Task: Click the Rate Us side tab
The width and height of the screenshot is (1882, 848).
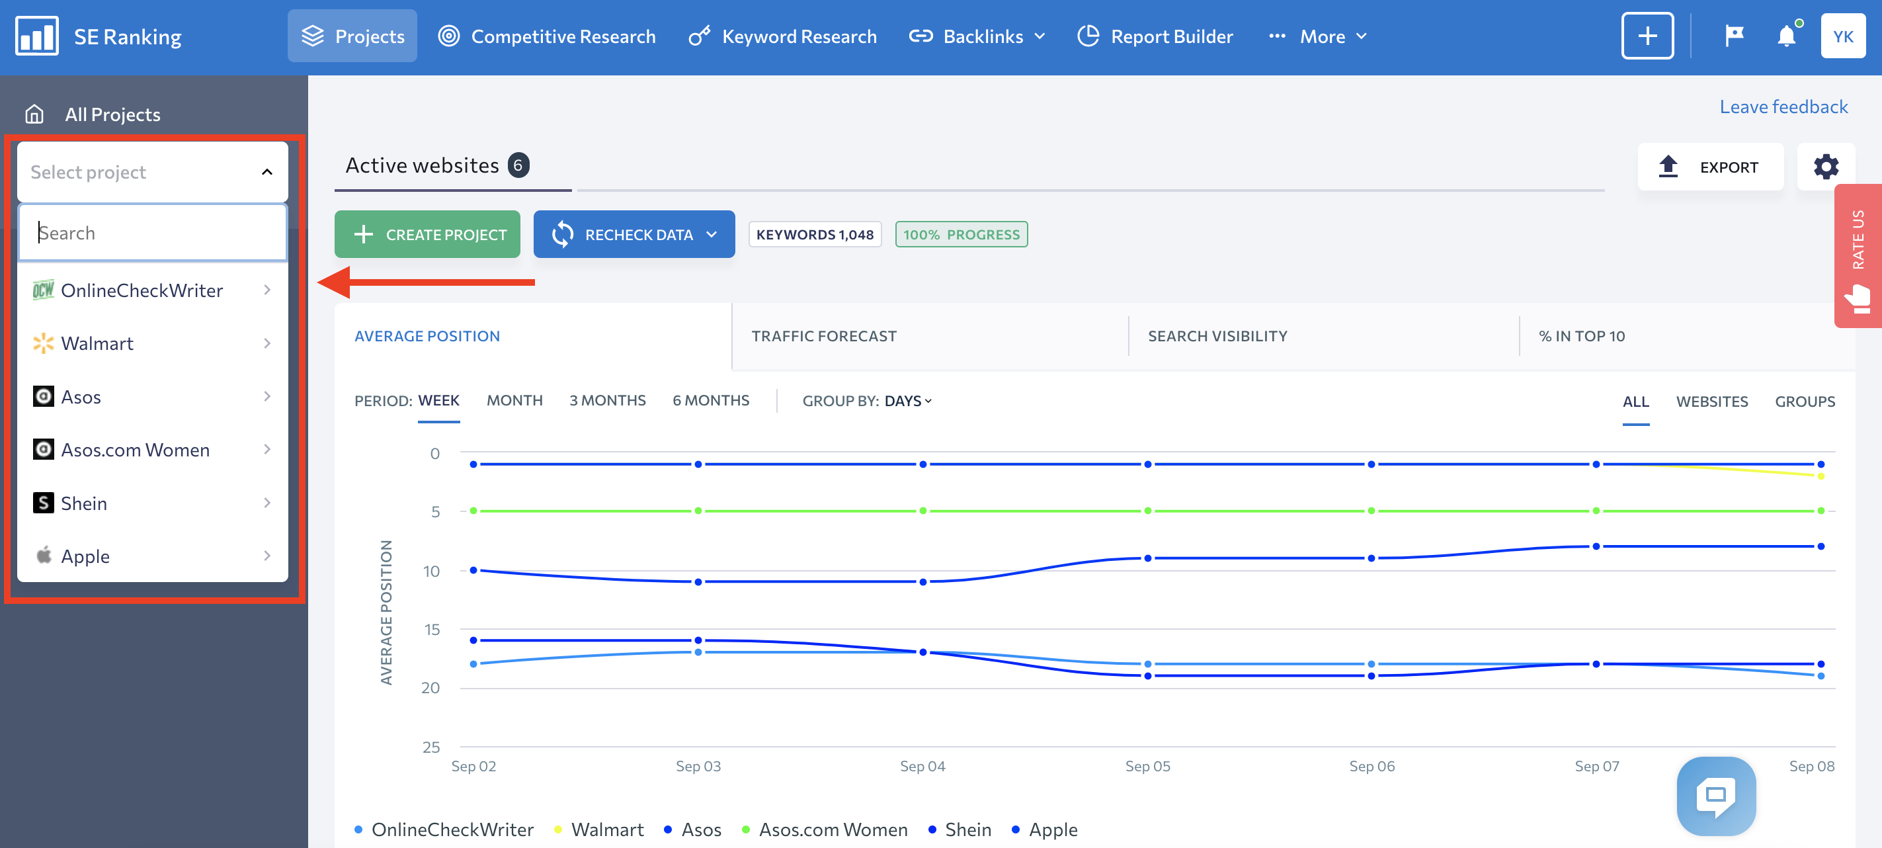Action: point(1858,256)
